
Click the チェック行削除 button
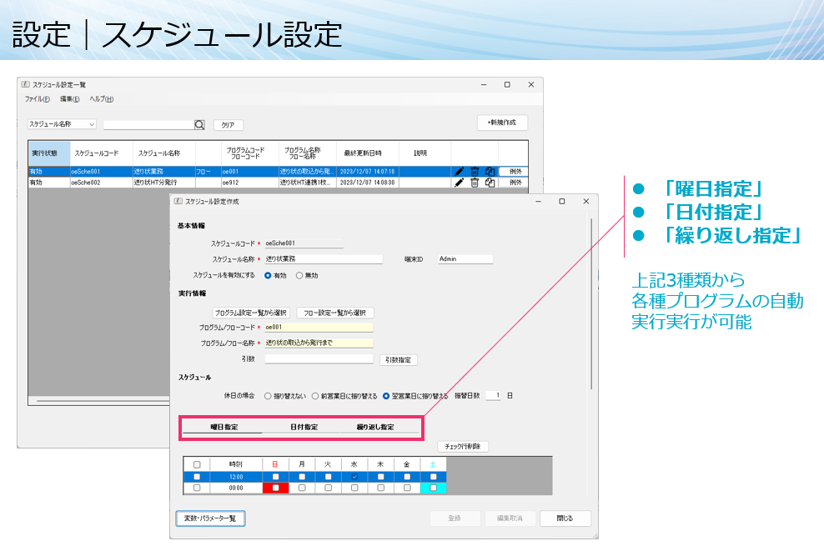[x=464, y=446]
